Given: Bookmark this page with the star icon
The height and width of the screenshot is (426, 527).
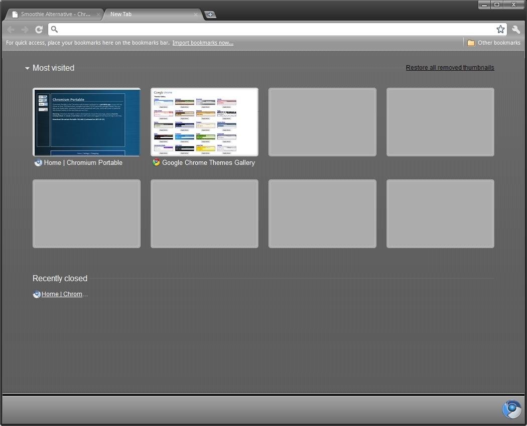Looking at the screenshot, I should pos(500,30).
